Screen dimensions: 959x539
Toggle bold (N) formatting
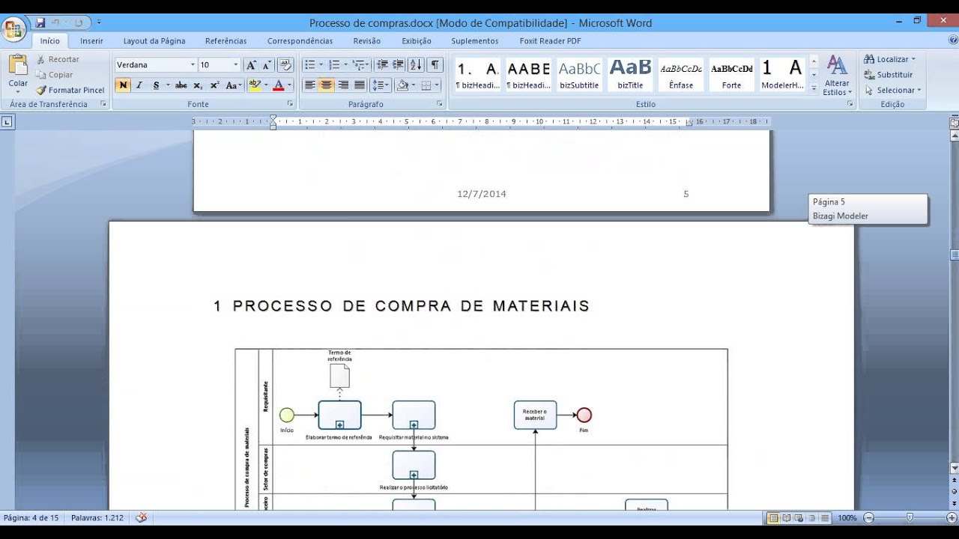tap(123, 85)
